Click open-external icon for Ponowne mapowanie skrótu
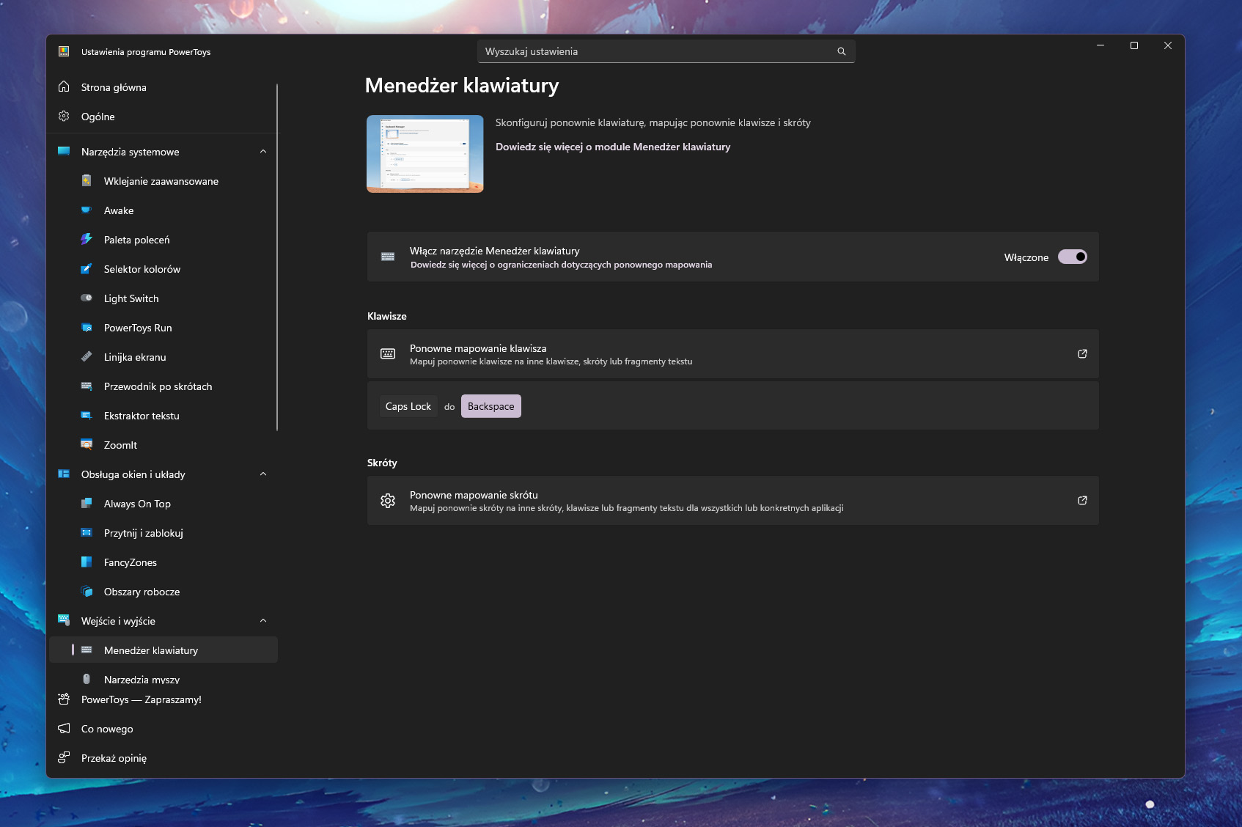Viewport: 1242px width, 827px height. click(x=1082, y=501)
